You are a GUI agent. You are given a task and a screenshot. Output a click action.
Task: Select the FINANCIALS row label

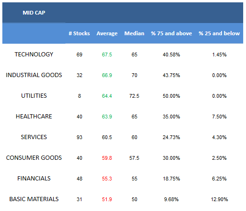click(x=34, y=179)
